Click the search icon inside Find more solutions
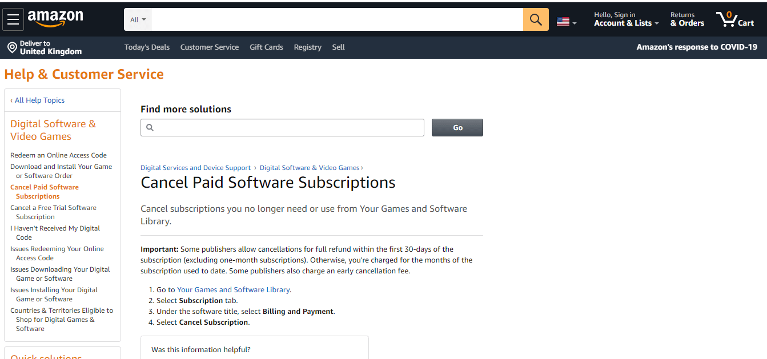Image resolution: width=767 pixels, height=359 pixels. click(150, 127)
